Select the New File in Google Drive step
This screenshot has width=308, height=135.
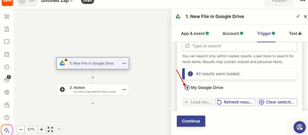93,63
